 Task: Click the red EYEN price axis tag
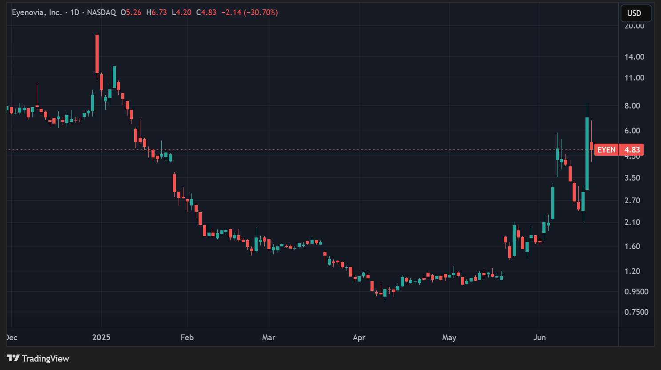pyautogui.click(x=606, y=150)
